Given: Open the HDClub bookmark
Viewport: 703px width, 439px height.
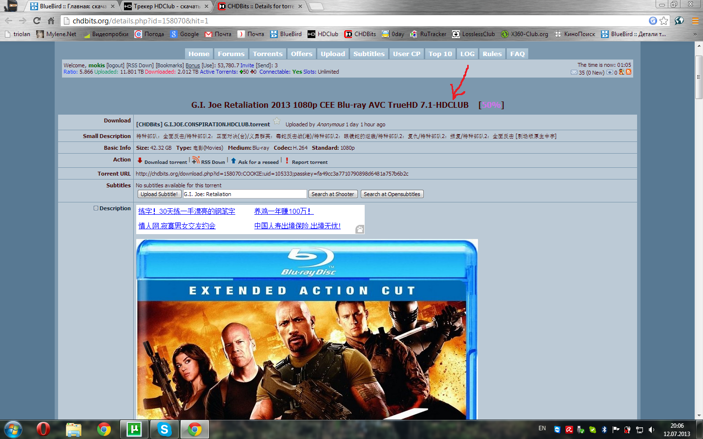Looking at the screenshot, I should 323,34.
